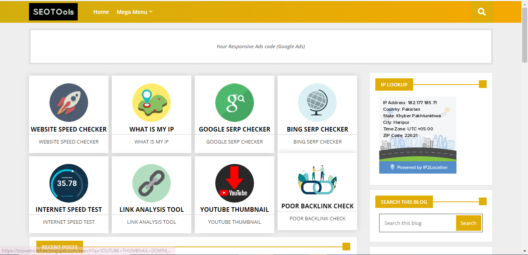Click the location pin in Powered by IP2Location
This screenshot has height=255, width=528.
coord(392,167)
